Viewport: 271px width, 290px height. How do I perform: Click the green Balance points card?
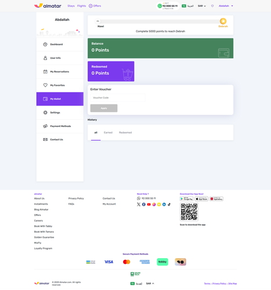(x=160, y=48)
